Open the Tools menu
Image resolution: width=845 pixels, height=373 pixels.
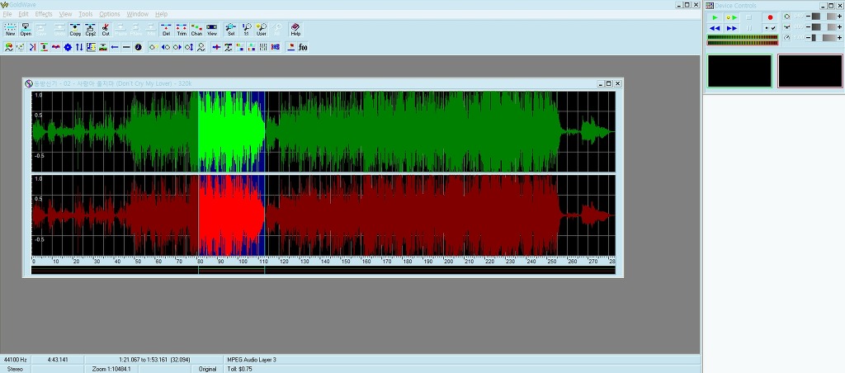point(85,14)
